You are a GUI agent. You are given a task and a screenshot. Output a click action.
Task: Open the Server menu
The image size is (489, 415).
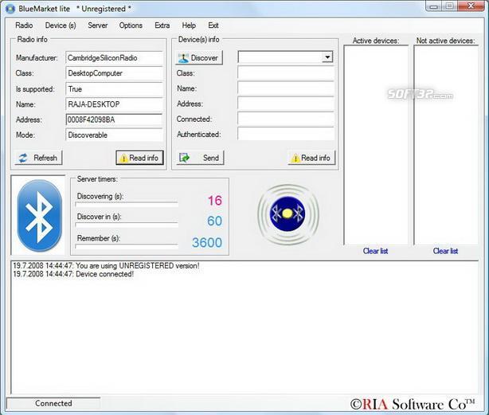pyautogui.click(x=98, y=25)
